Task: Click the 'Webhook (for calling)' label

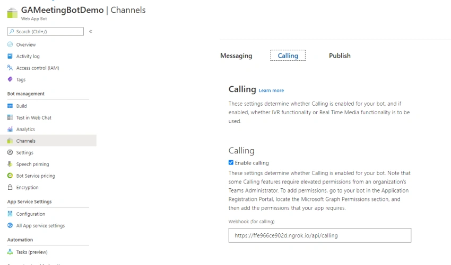Action: [x=251, y=222]
